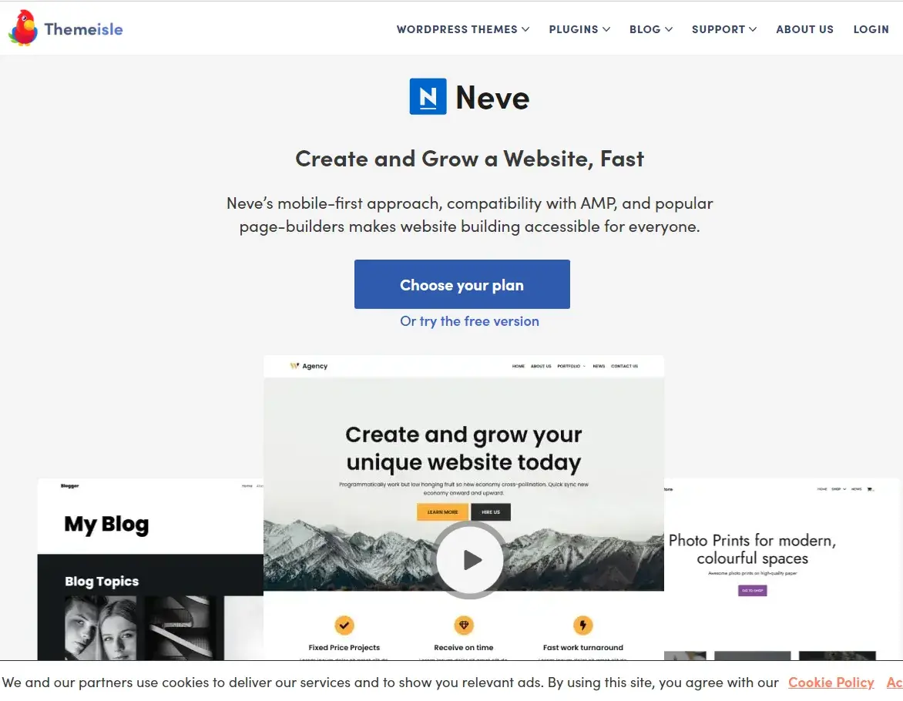Click the lightning Fast work turnaround icon
The width and height of the screenshot is (903, 701).
(x=582, y=625)
